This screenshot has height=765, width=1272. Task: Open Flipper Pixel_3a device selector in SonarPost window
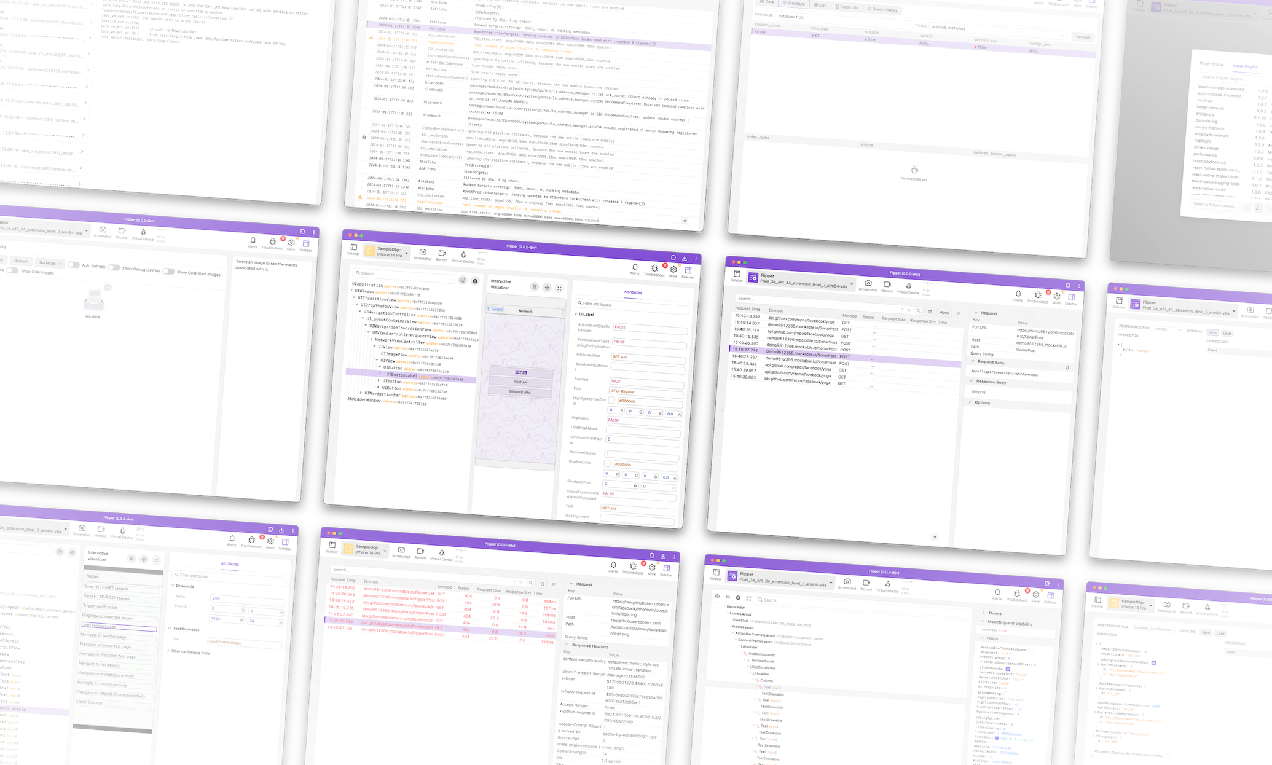801,281
